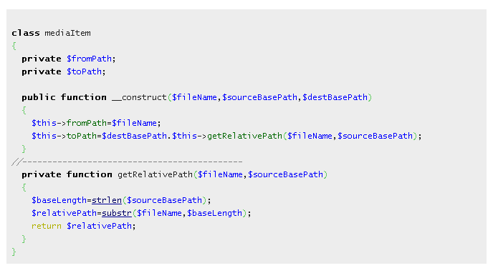Screen dimensions: 493x273
Task: Click the $baseLength variable assignment
Action: point(59,200)
